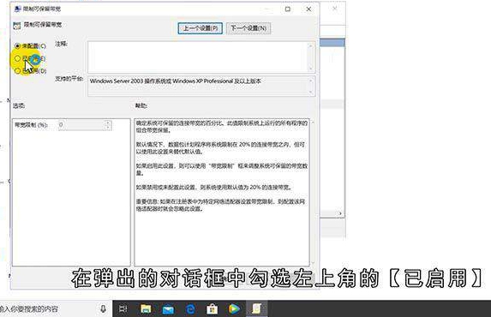
Task: Increase bandwidth limit with stepper up arrow
Action: point(108,123)
